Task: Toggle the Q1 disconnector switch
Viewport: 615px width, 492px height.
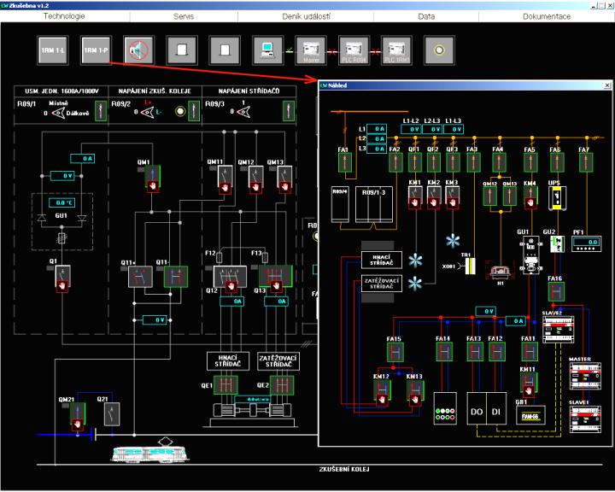Action: pyautogui.click(x=61, y=276)
